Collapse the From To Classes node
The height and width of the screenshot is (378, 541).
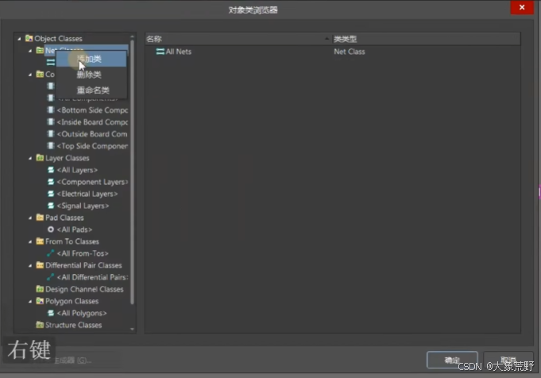(30, 241)
